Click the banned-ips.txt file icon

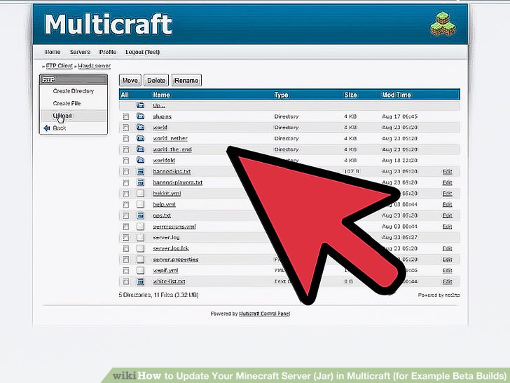tap(140, 171)
